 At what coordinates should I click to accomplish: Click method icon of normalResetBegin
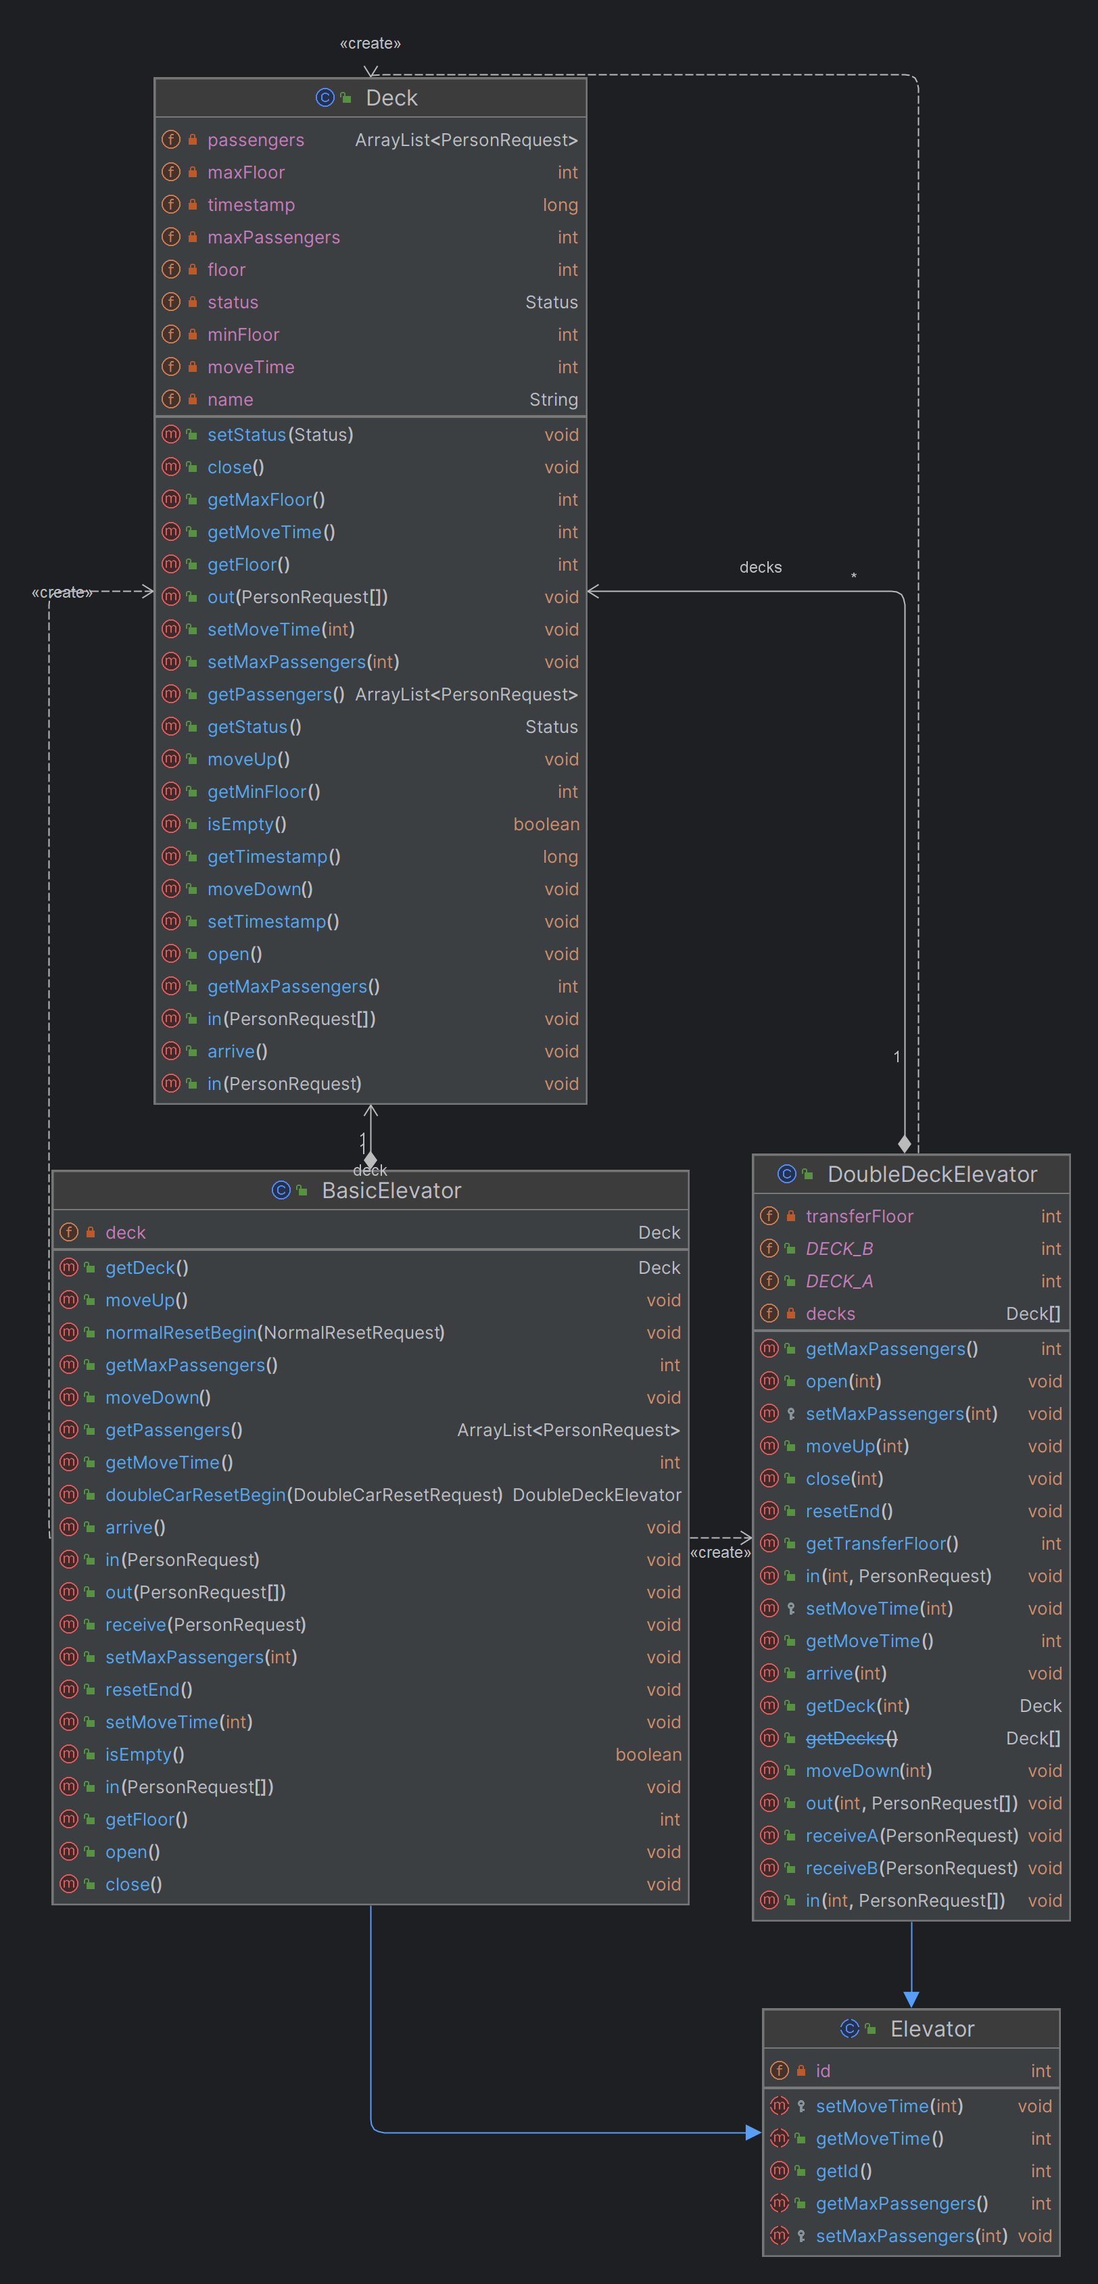click(69, 1332)
